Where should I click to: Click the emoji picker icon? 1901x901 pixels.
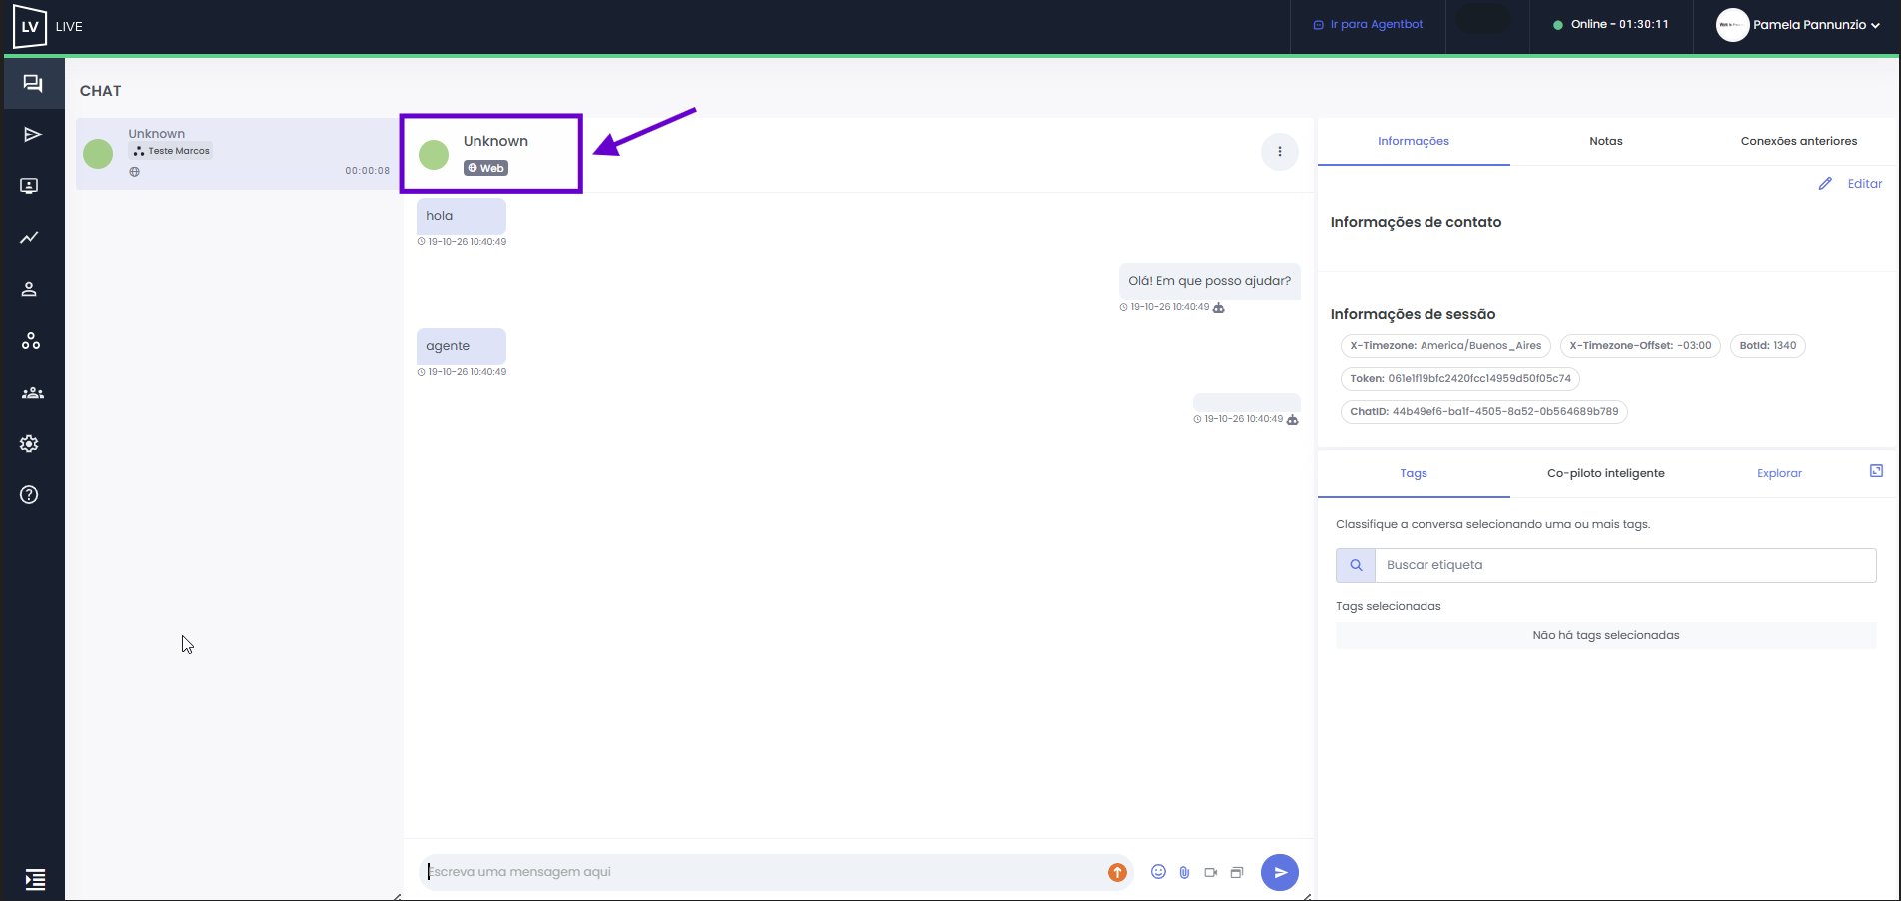tap(1158, 872)
